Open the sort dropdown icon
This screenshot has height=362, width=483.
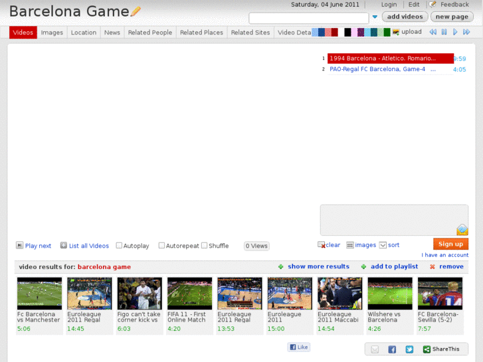click(383, 245)
